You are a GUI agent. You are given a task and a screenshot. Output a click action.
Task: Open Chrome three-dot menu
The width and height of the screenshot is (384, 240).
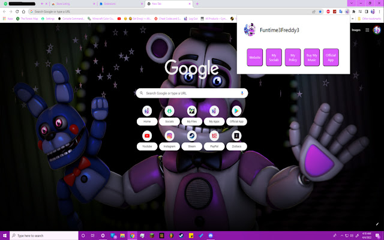[379, 11]
